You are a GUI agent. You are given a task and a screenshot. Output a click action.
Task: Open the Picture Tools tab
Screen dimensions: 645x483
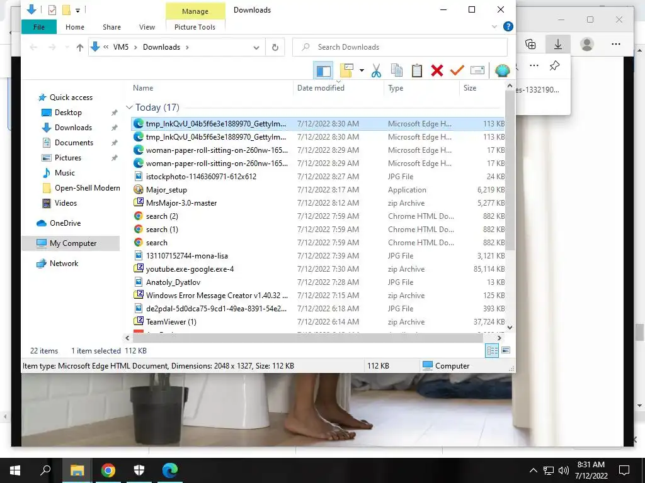[x=195, y=27]
